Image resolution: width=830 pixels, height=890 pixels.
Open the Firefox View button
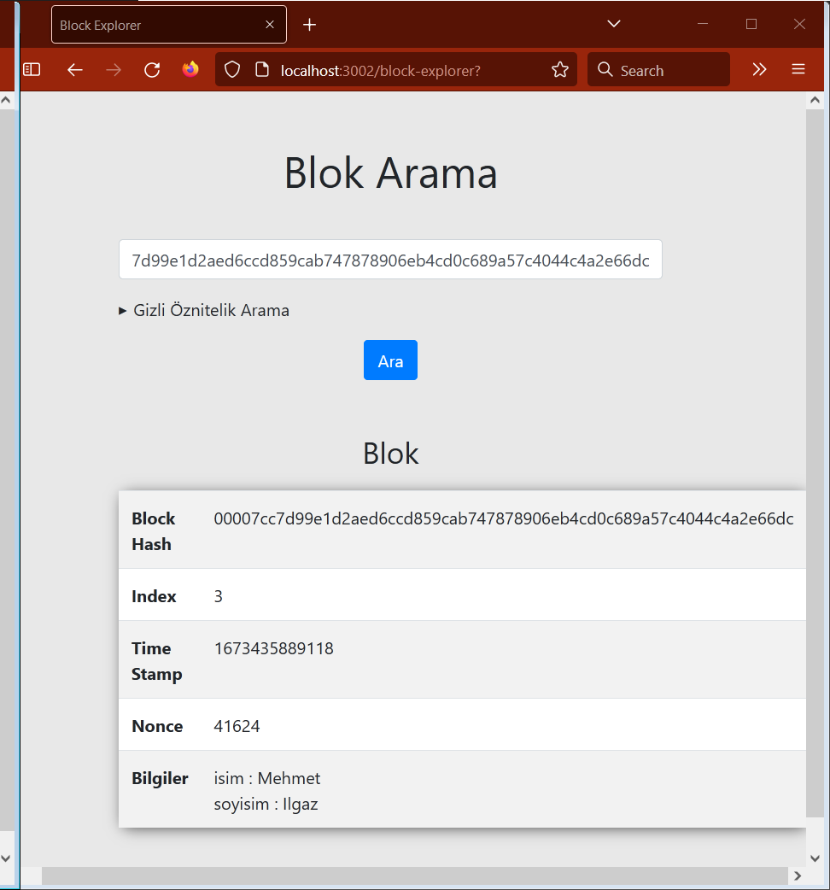pyautogui.click(x=191, y=70)
